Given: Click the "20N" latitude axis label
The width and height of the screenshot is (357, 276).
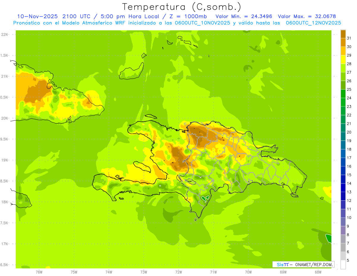Looking at the screenshot, I should (4, 118).
